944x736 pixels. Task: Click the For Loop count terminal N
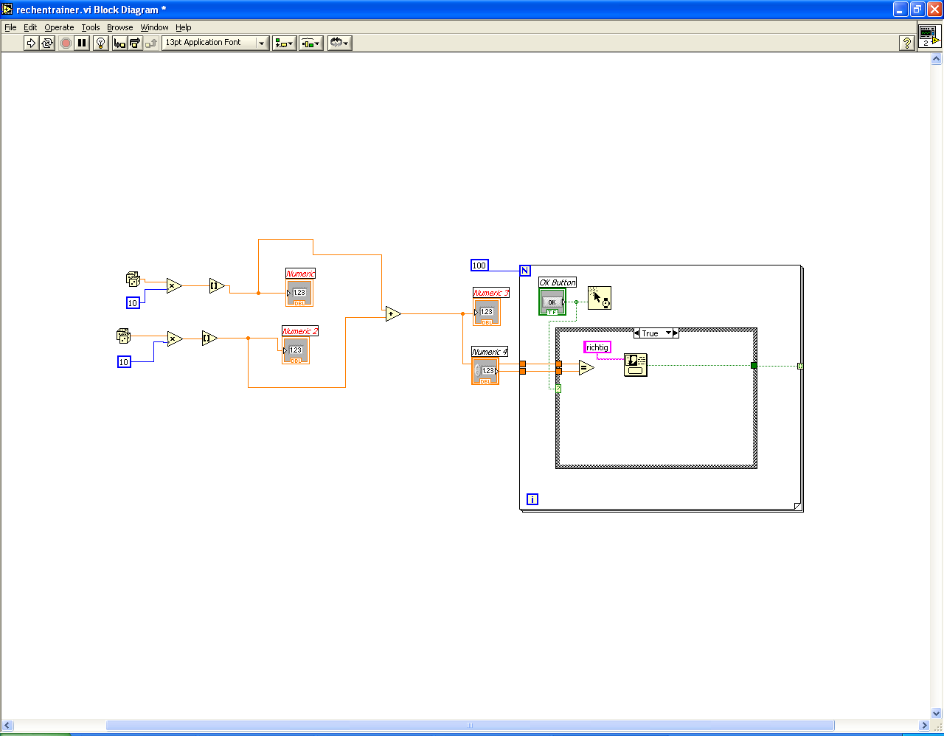click(x=525, y=271)
